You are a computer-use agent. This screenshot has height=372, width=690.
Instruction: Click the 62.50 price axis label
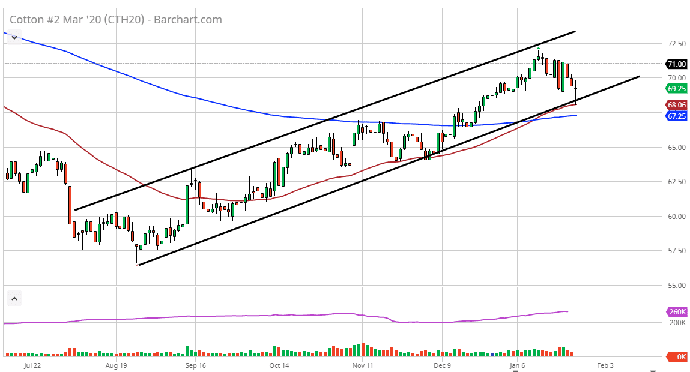pyautogui.click(x=677, y=182)
